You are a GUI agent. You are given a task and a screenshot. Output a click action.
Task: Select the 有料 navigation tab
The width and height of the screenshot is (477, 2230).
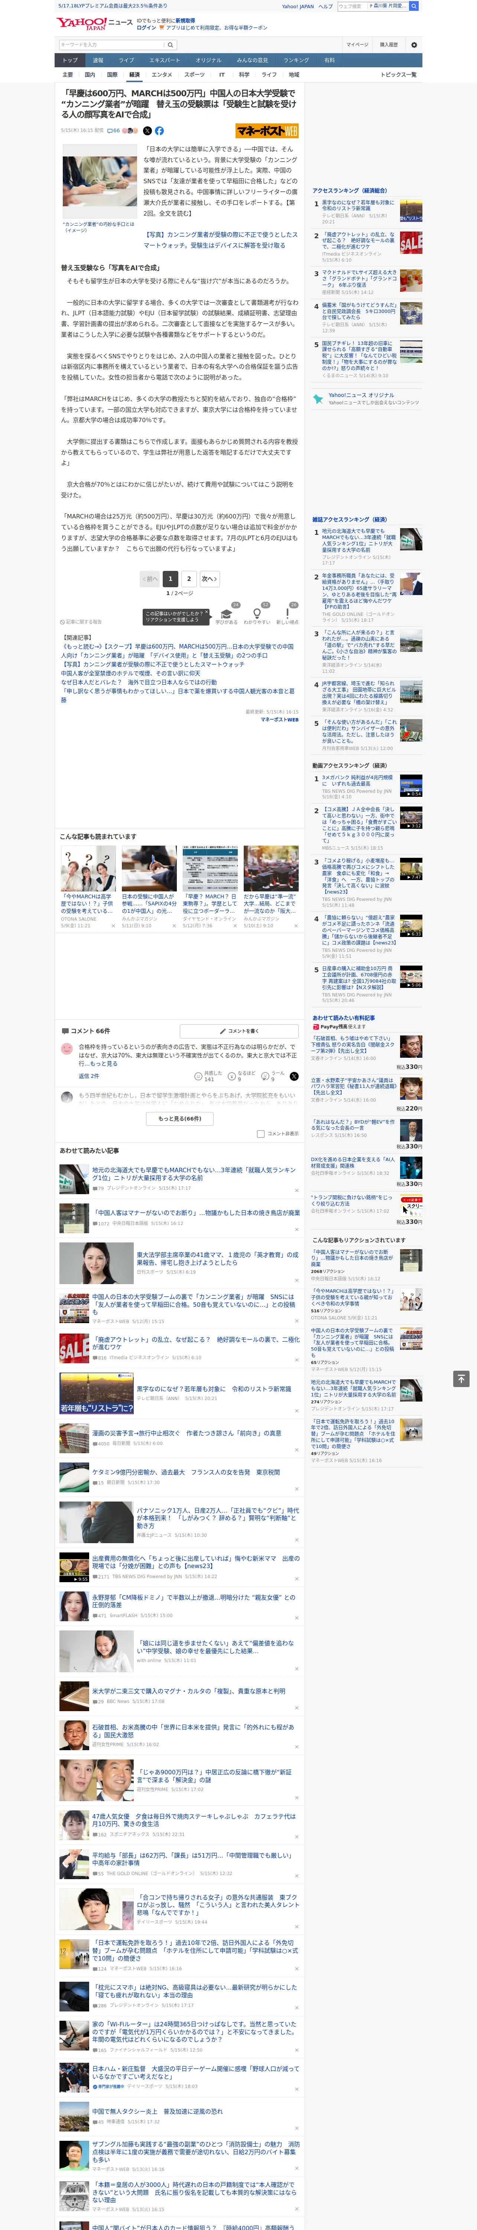[x=329, y=60]
